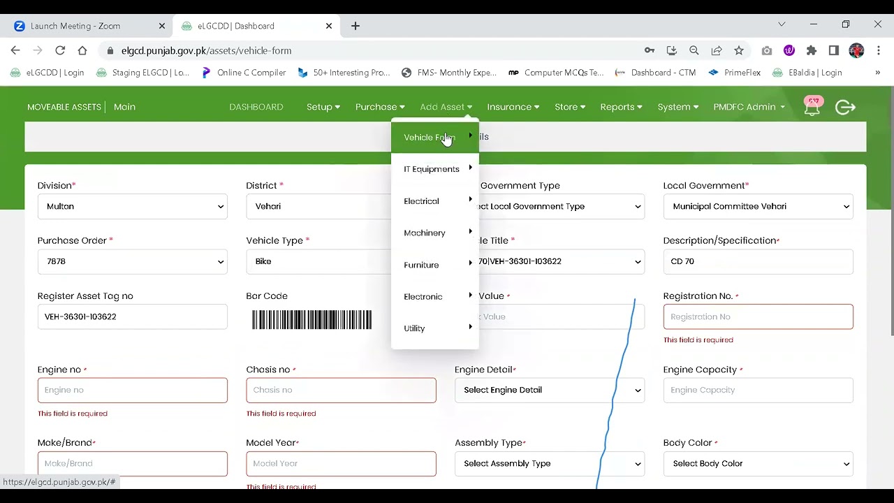Open EBaldia Login bookmark
Image resolution: width=894 pixels, height=503 pixels.
pos(807,72)
